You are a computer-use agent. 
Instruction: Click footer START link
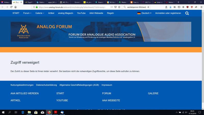[60, 93]
